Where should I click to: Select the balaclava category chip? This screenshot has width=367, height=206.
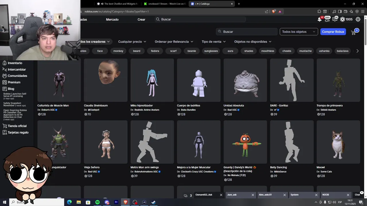[x=343, y=51]
